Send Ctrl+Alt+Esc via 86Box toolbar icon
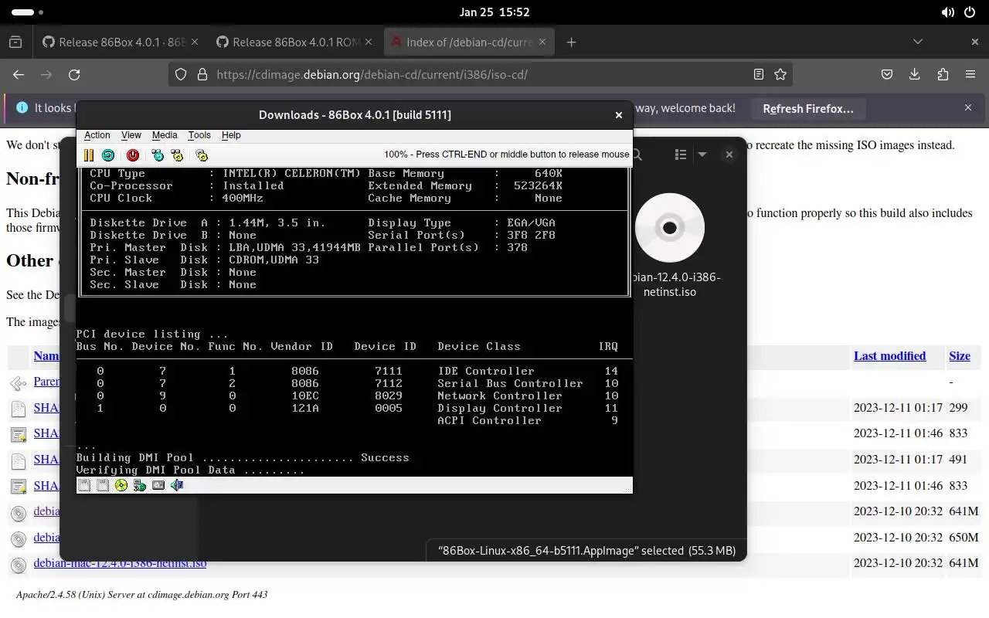Viewport: 989px width, 618px height. 177,155
